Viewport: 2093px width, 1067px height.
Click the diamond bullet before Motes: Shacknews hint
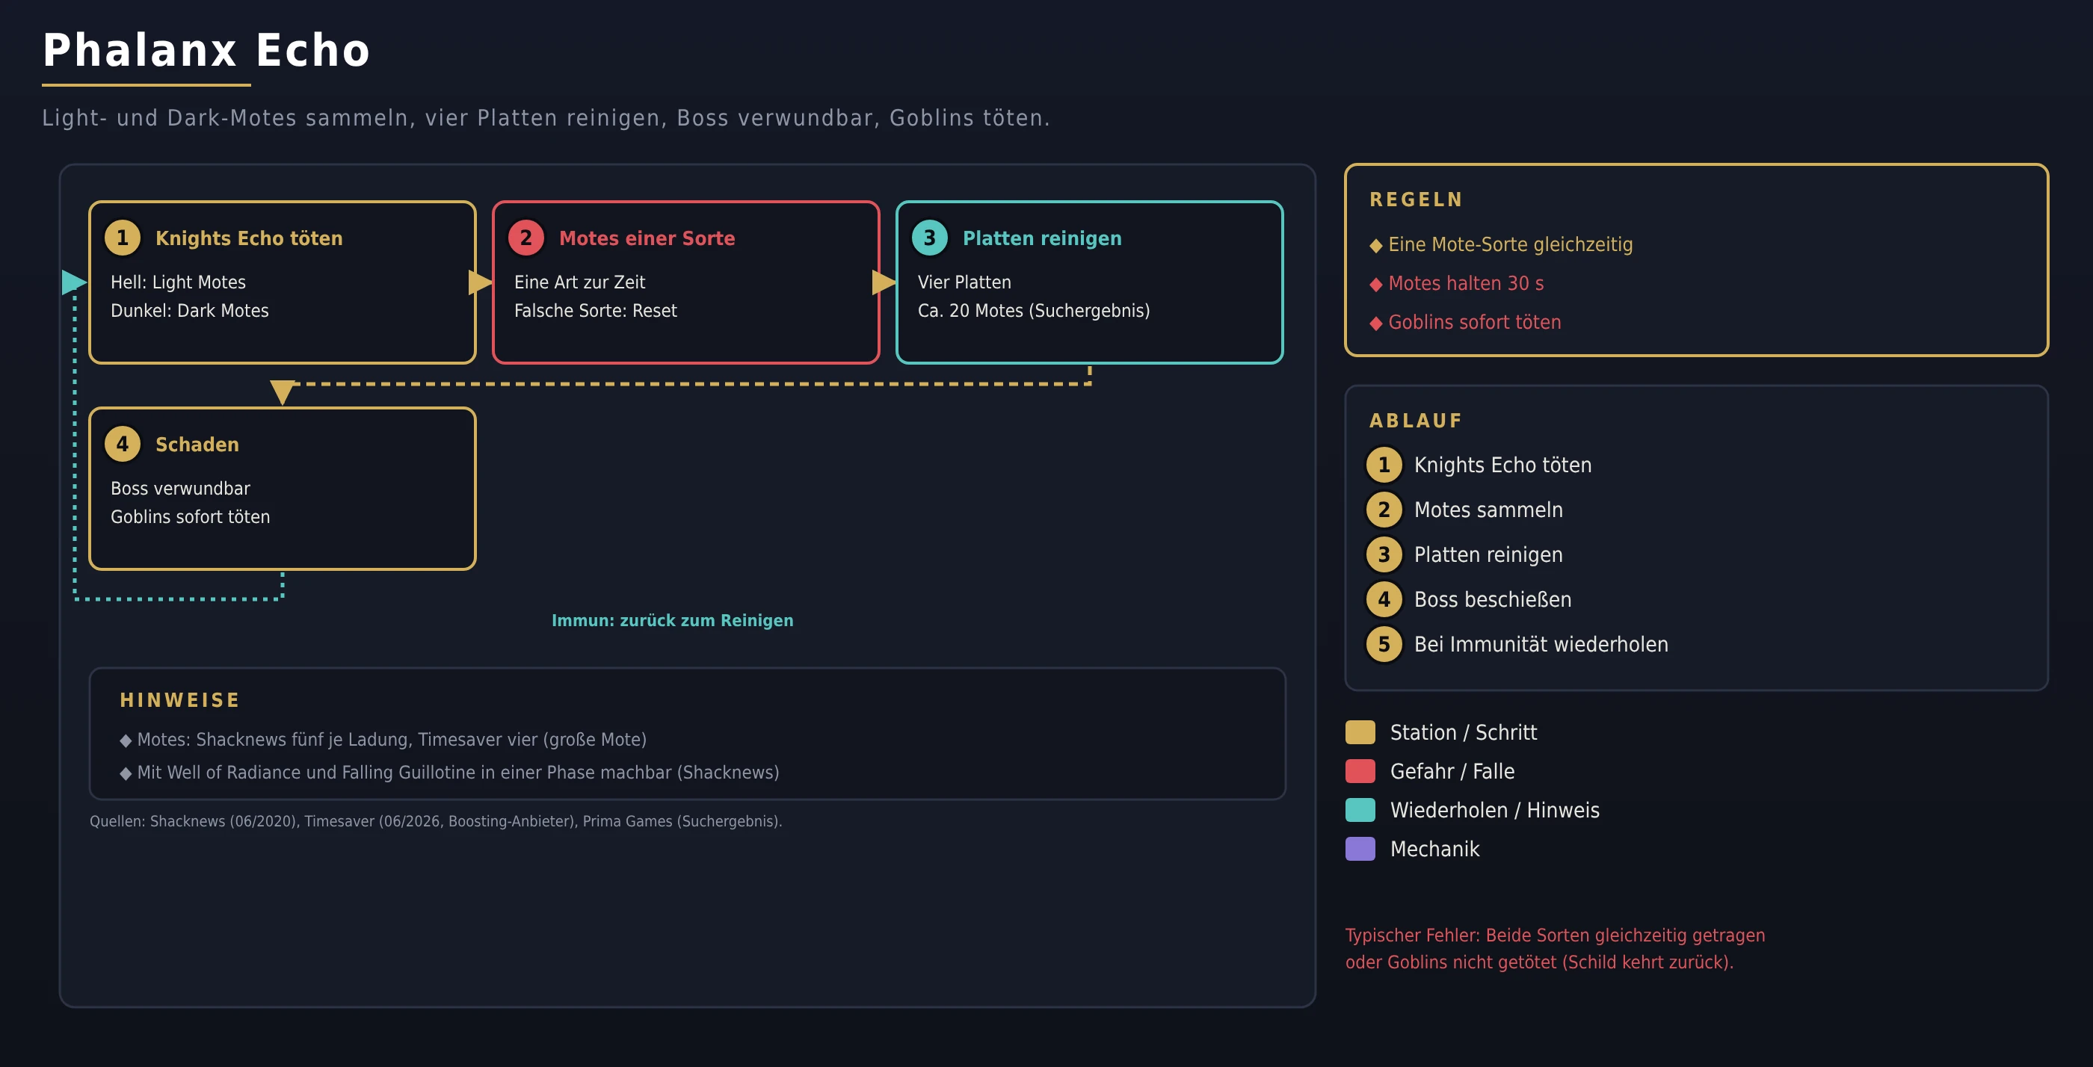pyautogui.click(x=125, y=740)
